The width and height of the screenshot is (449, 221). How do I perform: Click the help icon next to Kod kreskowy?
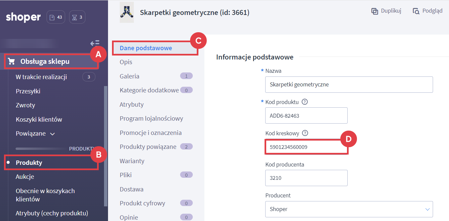pos(305,133)
